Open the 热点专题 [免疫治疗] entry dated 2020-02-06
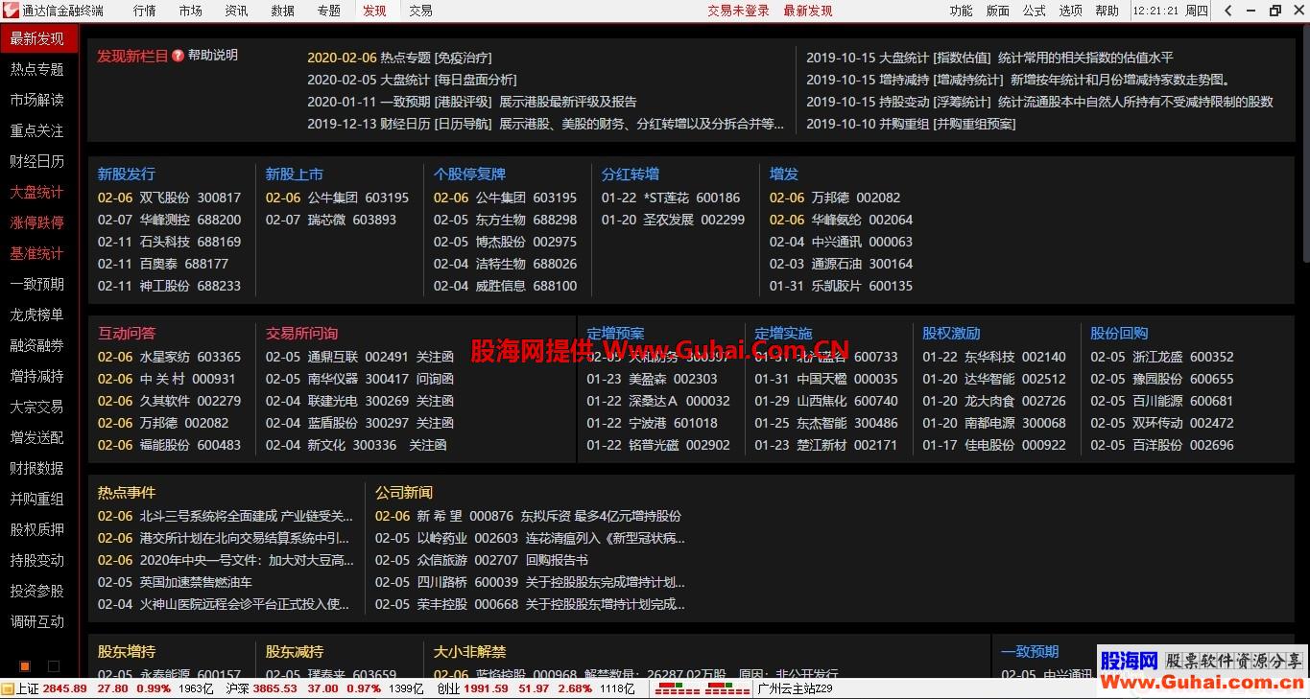 [x=399, y=58]
